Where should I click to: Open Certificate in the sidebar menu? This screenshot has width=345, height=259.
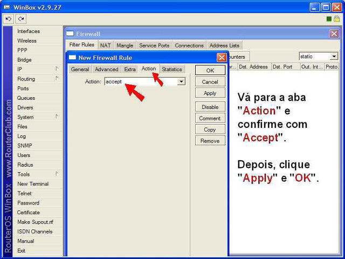point(38,212)
